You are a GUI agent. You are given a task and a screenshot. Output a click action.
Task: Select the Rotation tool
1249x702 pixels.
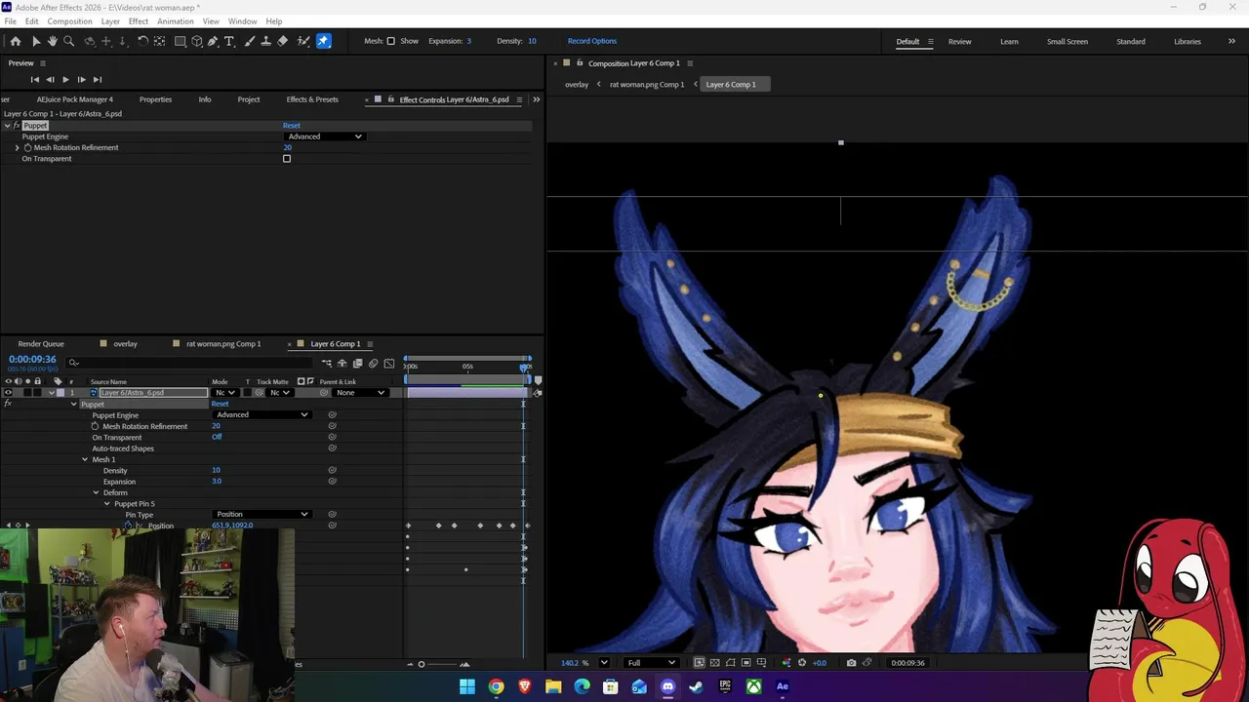tap(142, 41)
